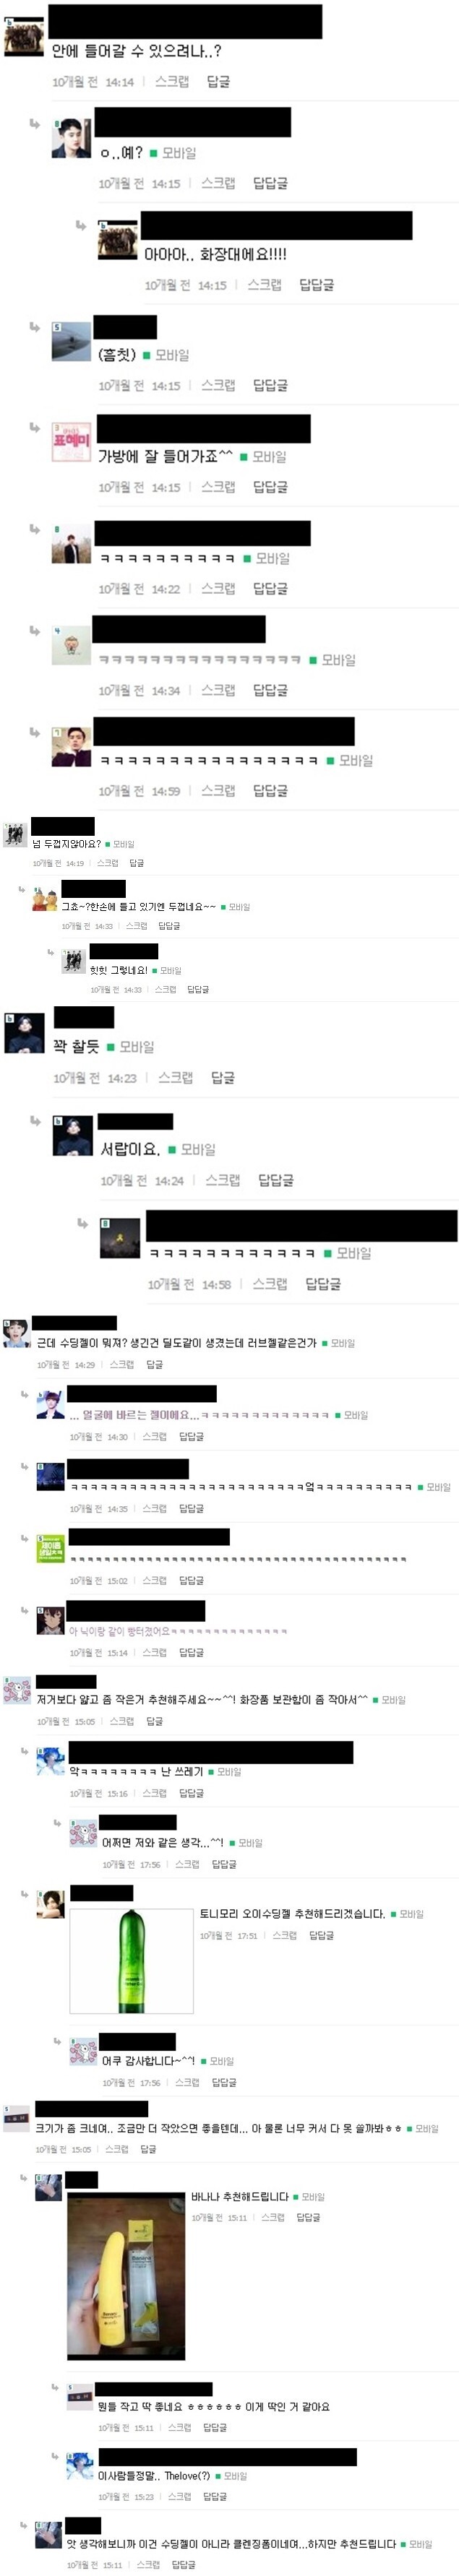459x2576 pixels.
Task: Click the avatar next to "넘 두껍지않아요?"
Action: (x=16, y=834)
